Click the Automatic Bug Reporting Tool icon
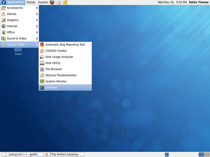Image resolution: width=210 pixels, height=157 pixels. (x=42, y=45)
